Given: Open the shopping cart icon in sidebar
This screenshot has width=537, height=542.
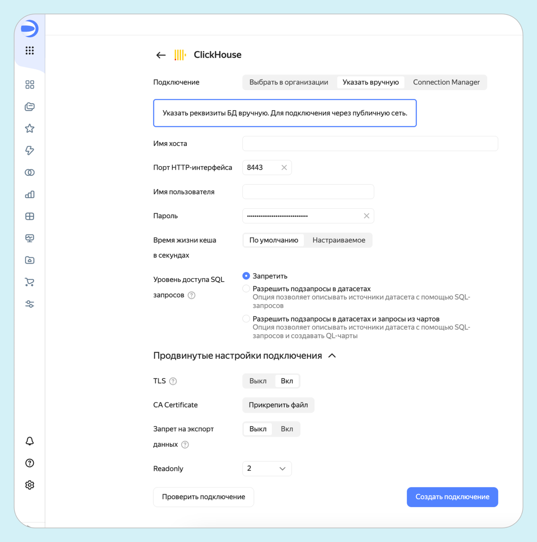Looking at the screenshot, I should (x=29, y=282).
